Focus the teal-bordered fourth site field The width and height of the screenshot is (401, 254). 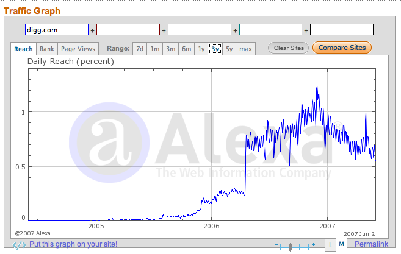(x=270, y=30)
